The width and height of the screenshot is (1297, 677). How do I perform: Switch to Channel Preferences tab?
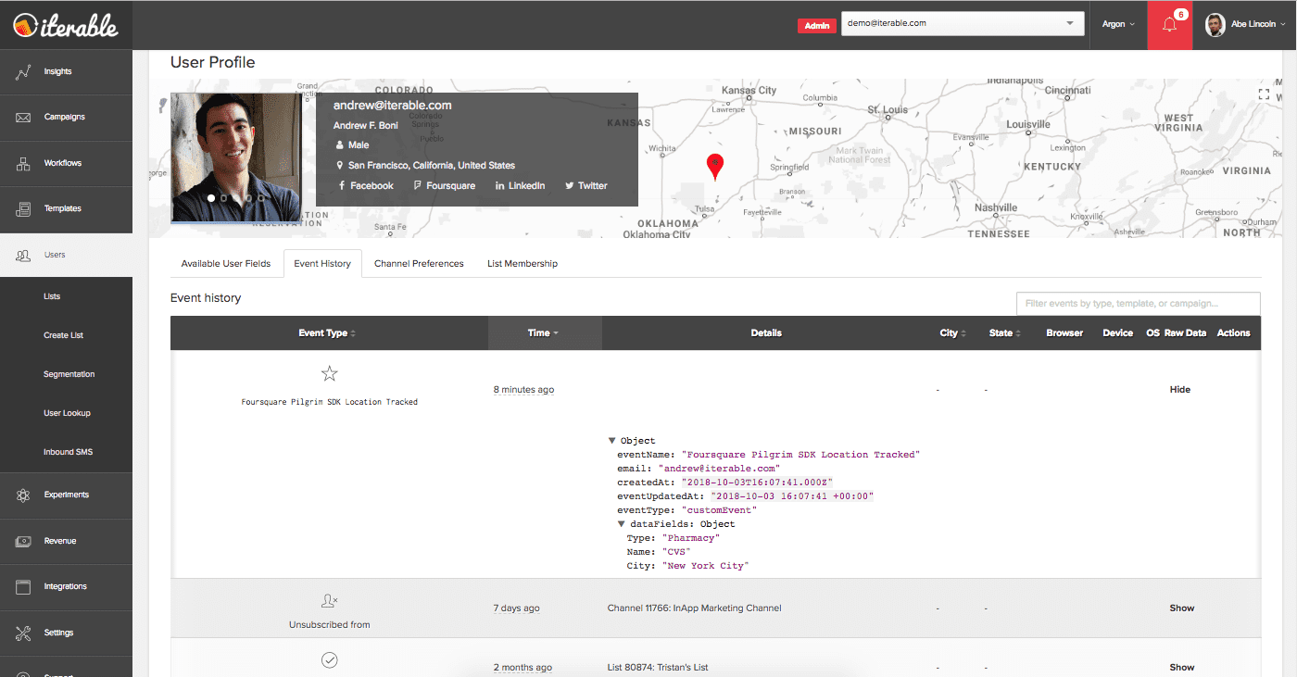[x=419, y=264]
